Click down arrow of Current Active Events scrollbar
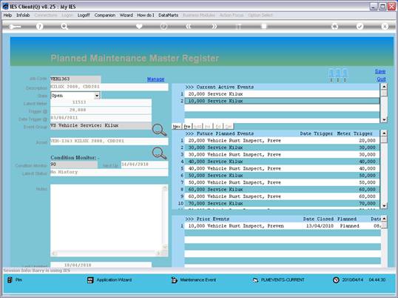 click(384, 119)
